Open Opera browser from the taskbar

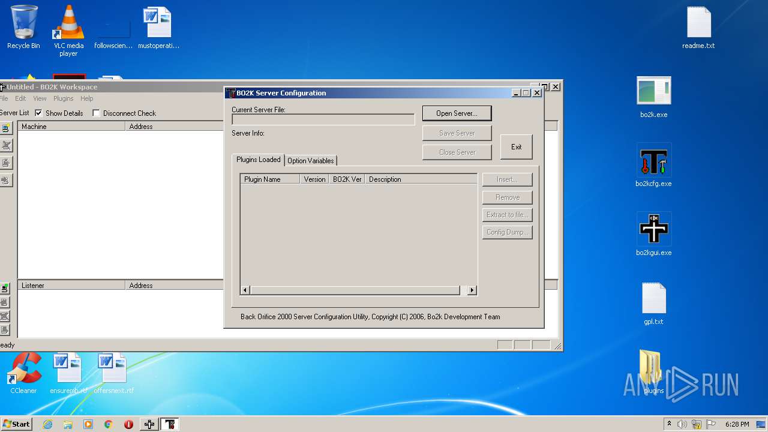[128, 424]
